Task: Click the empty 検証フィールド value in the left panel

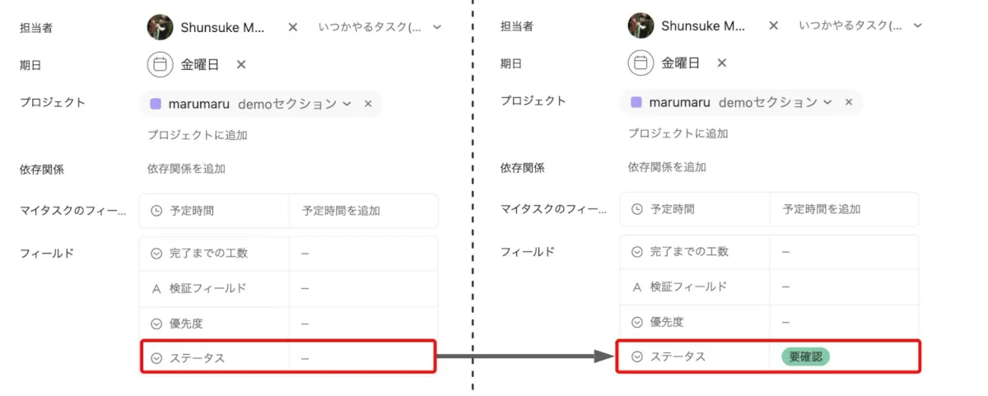Action: click(x=362, y=288)
